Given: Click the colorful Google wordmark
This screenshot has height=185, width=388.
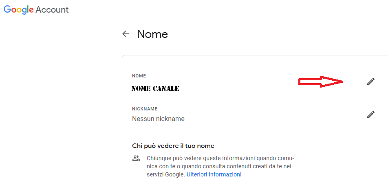Looking at the screenshot, I should (x=19, y=10).
